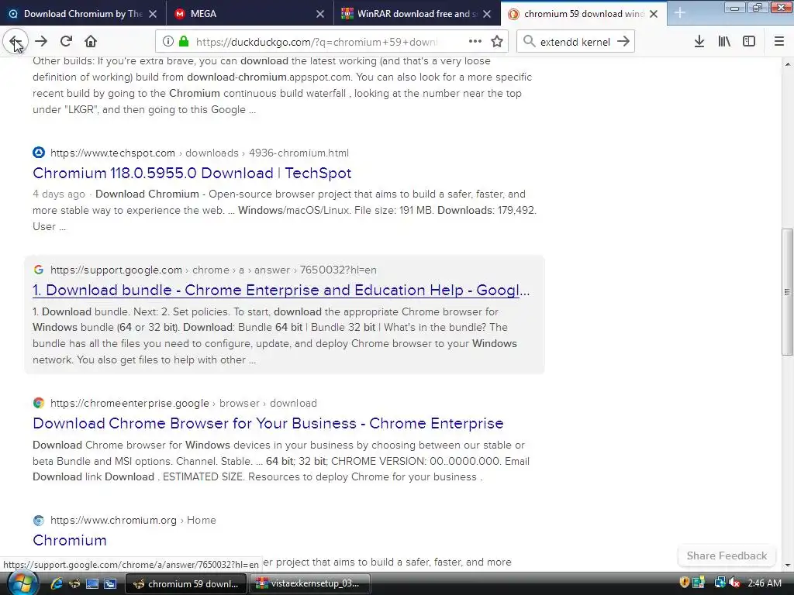Focus the 'extendd kernel' search field

tap(575, 42)
